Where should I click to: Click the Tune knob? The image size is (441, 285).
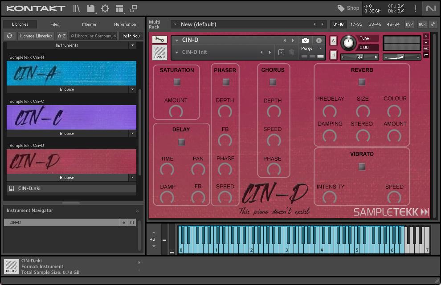pos(348,43)
